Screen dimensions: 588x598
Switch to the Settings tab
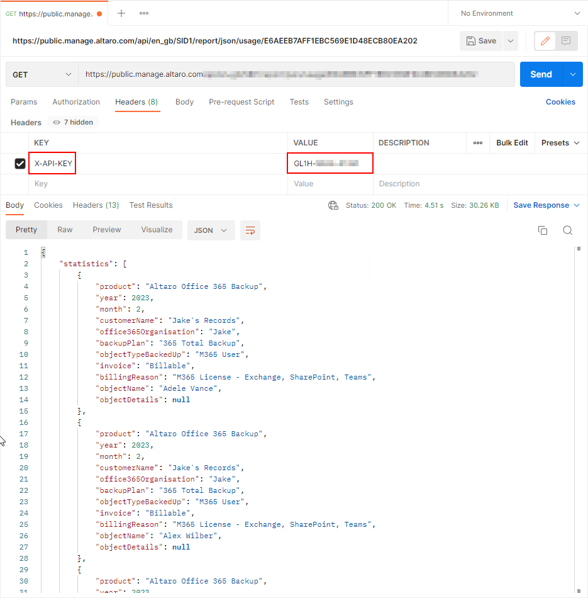click(x=338, y=102)
